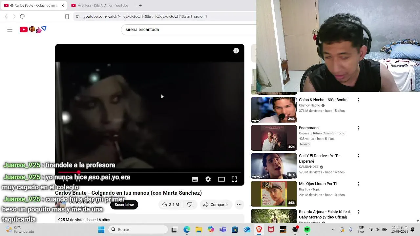
Task: Open options menu for Niña Bonita video
Action: [x=358, y=100]
